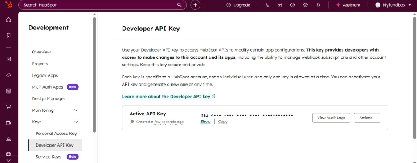Select Service Keys menu item
Viewport: 417px width, 163px height.
point(49,157)
